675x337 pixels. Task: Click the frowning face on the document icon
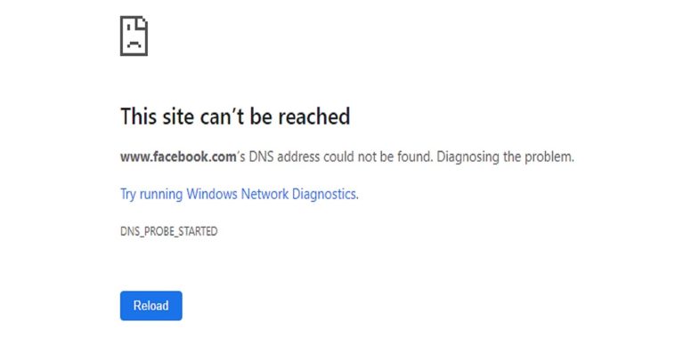(x=134, y=41)
